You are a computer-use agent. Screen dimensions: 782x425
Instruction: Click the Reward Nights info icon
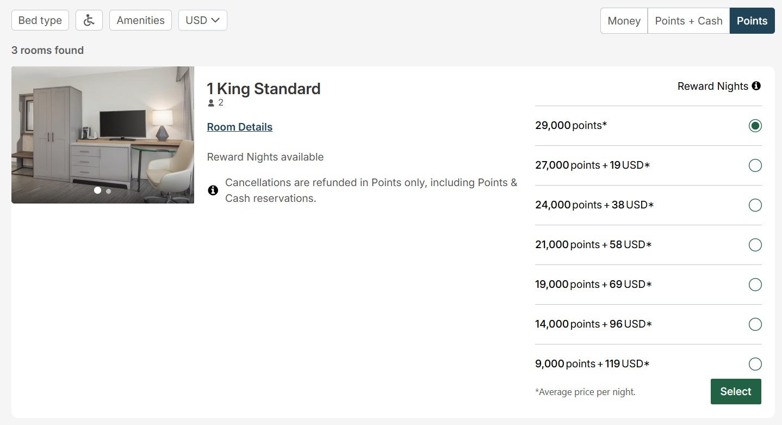757,85
